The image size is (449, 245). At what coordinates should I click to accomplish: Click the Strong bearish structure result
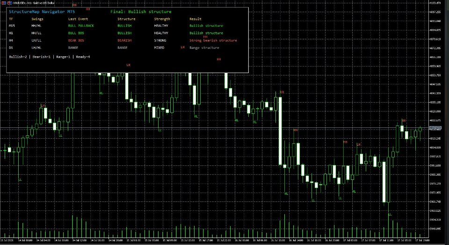tap(213, 40)
